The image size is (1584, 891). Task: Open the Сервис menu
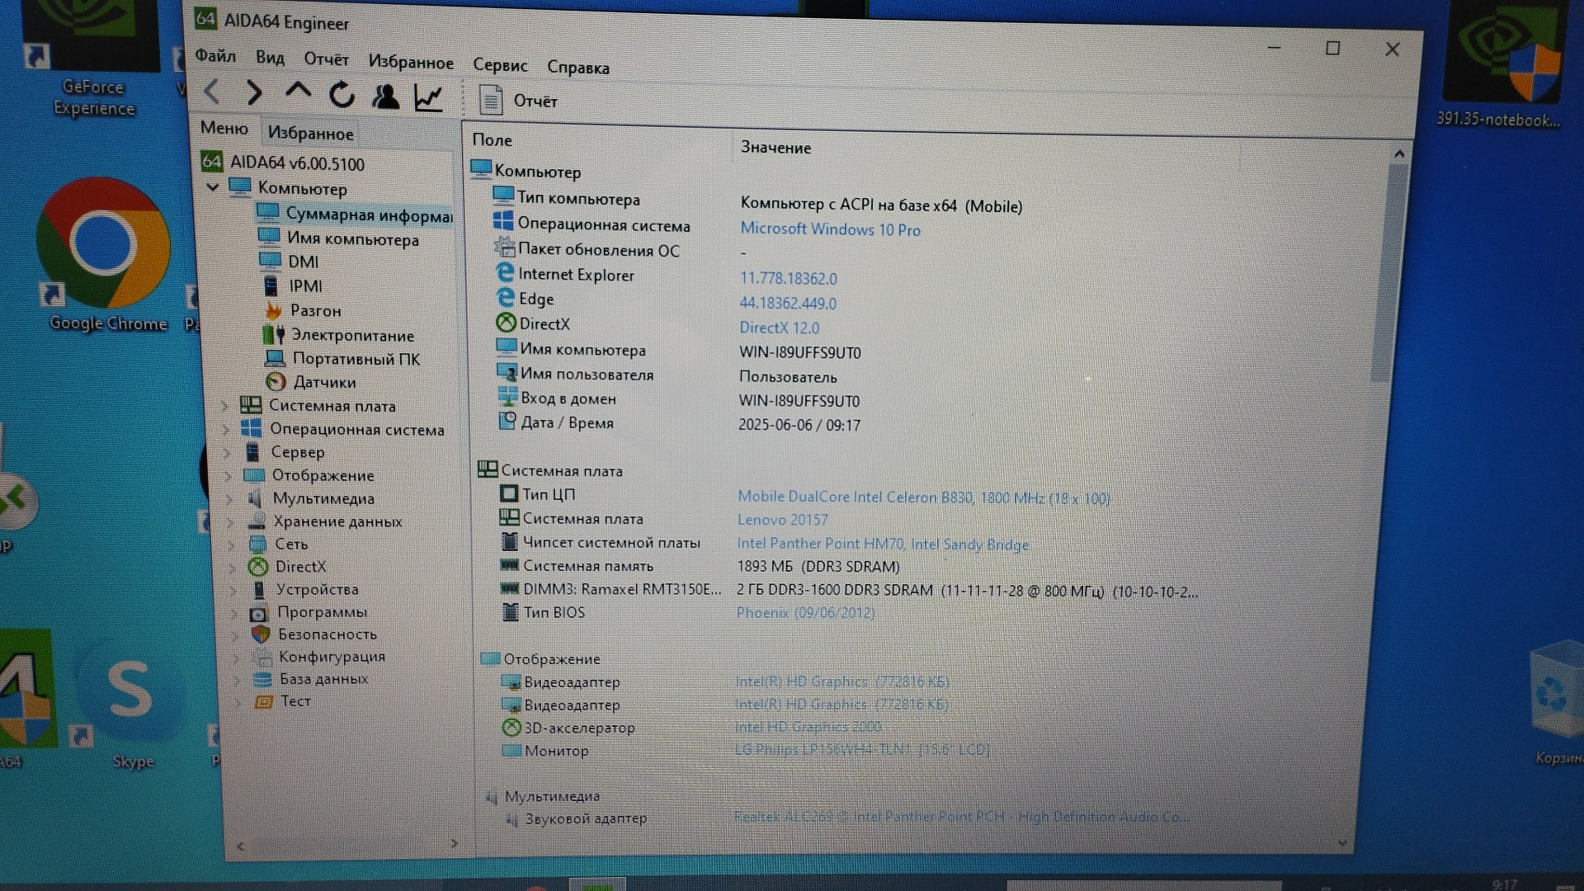click(499, 65)
